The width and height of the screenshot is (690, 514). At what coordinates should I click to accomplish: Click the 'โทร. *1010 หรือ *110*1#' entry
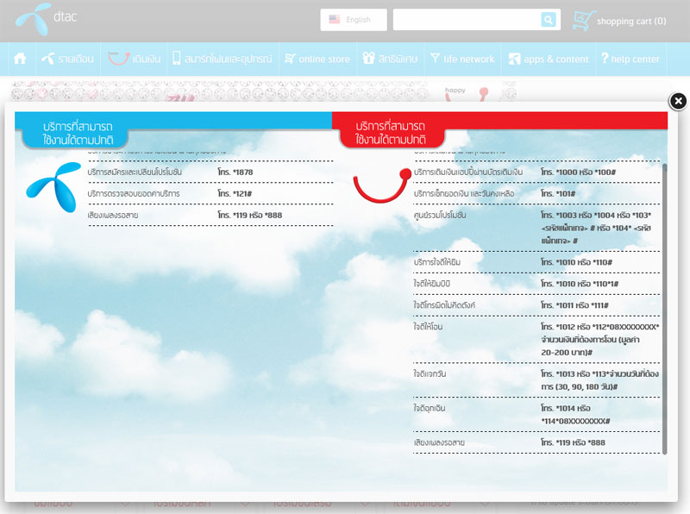point(580,284)
